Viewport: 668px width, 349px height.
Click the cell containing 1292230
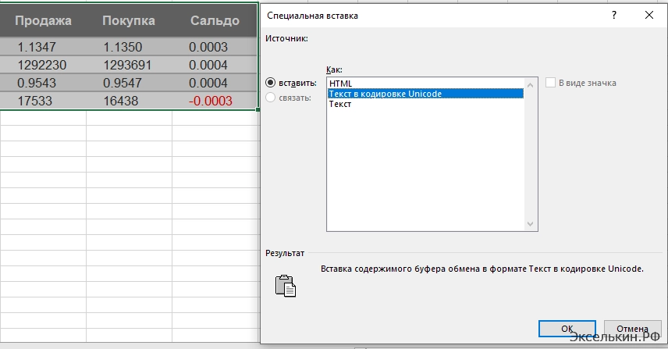(x=43, y=65)
